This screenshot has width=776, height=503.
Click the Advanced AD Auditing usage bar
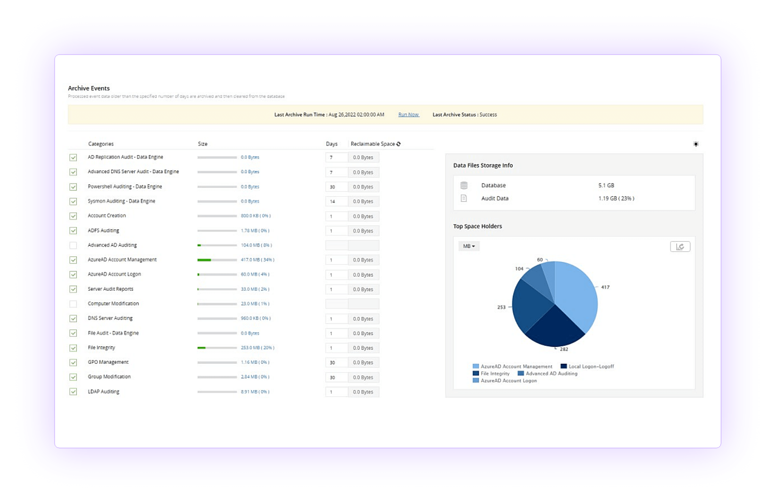click(217, 245)
